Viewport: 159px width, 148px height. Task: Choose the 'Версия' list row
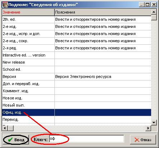(77, 77)
